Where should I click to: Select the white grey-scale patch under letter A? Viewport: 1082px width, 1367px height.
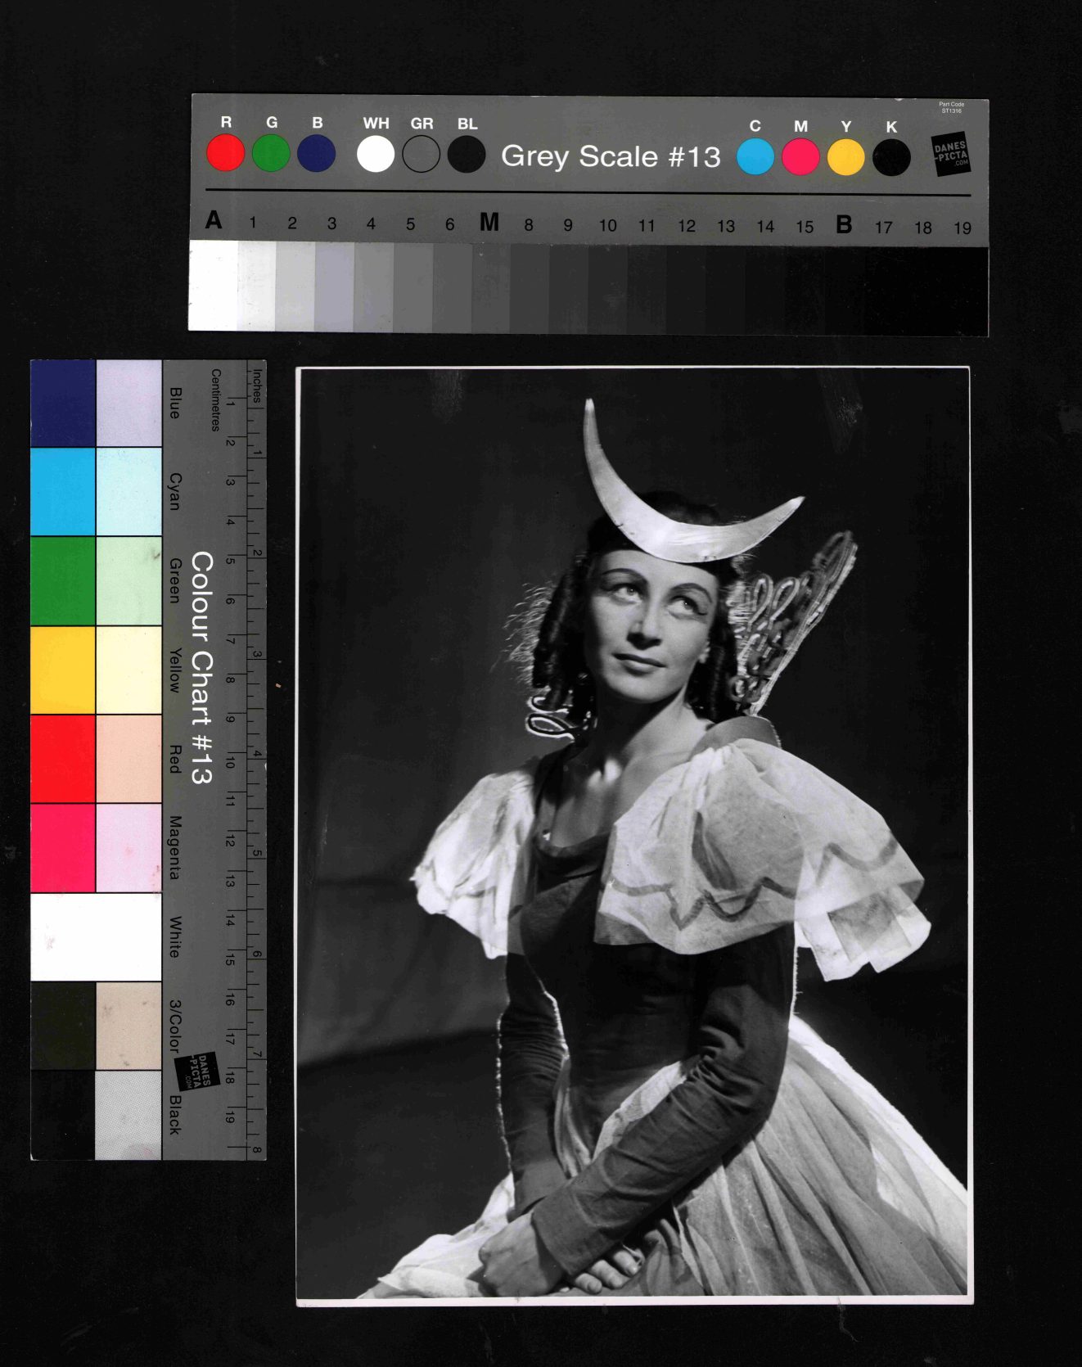point(213,286)
